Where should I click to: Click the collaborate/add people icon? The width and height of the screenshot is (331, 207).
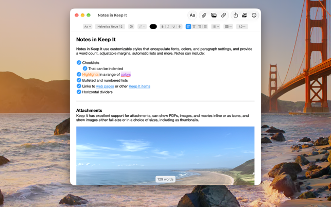tap(245, 15)
